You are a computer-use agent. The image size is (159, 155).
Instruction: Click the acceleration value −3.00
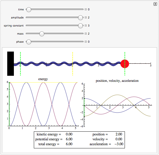coord(119,144)
